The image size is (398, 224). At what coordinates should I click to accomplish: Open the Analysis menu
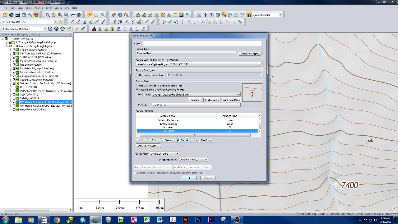pos(39,8)
